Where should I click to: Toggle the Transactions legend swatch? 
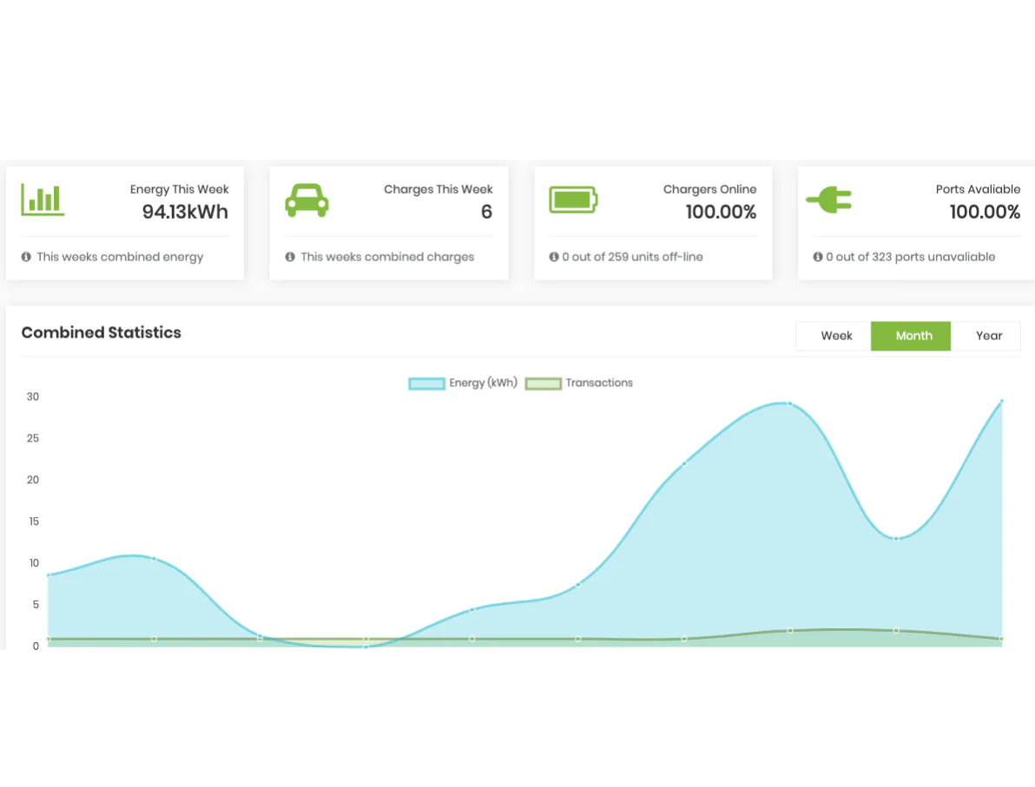544,384
